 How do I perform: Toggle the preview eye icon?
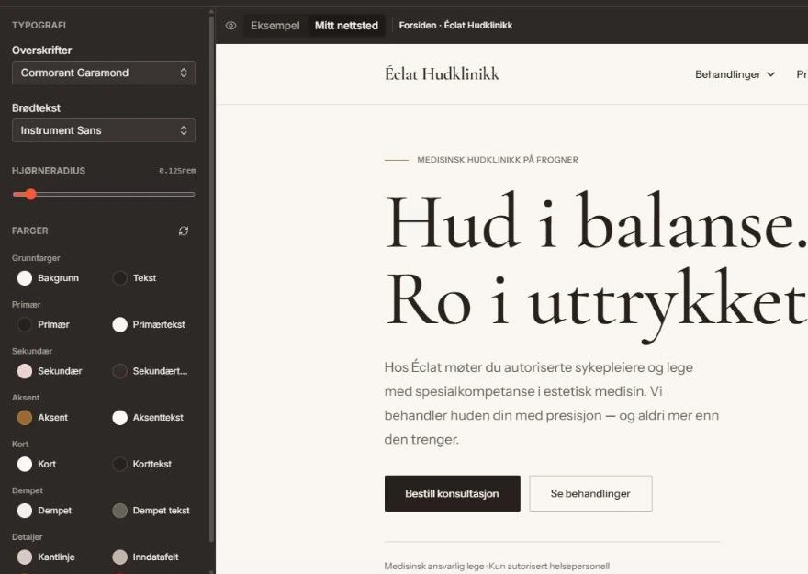230,25
